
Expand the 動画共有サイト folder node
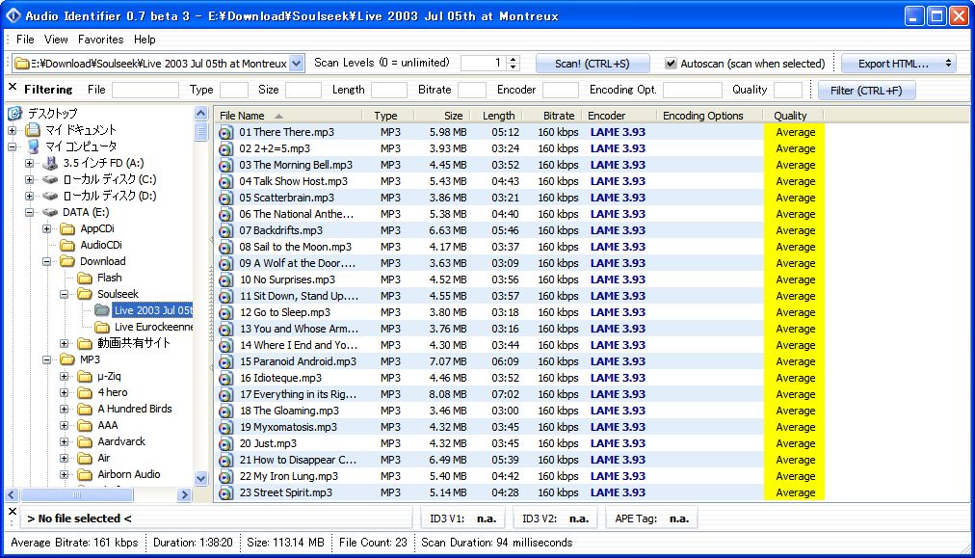click(x=64, y=343)
